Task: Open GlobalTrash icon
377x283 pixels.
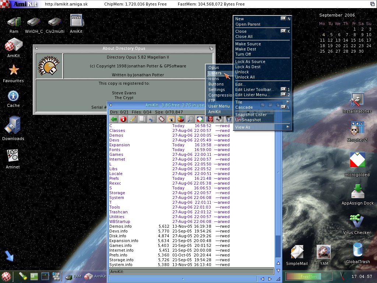Action: coord(358,253)
